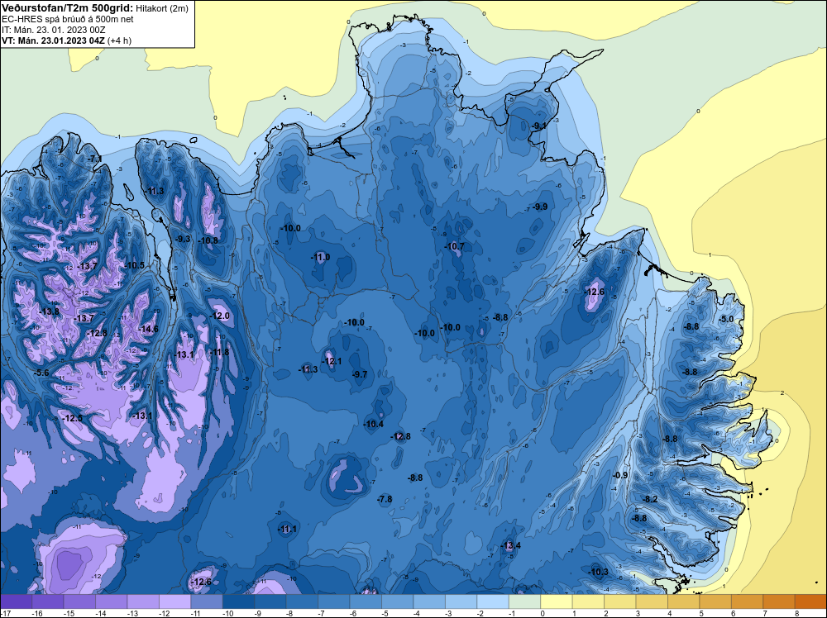Click the orange legend swatch right of 8
This screenshot has width=827, height=618.
810,601
